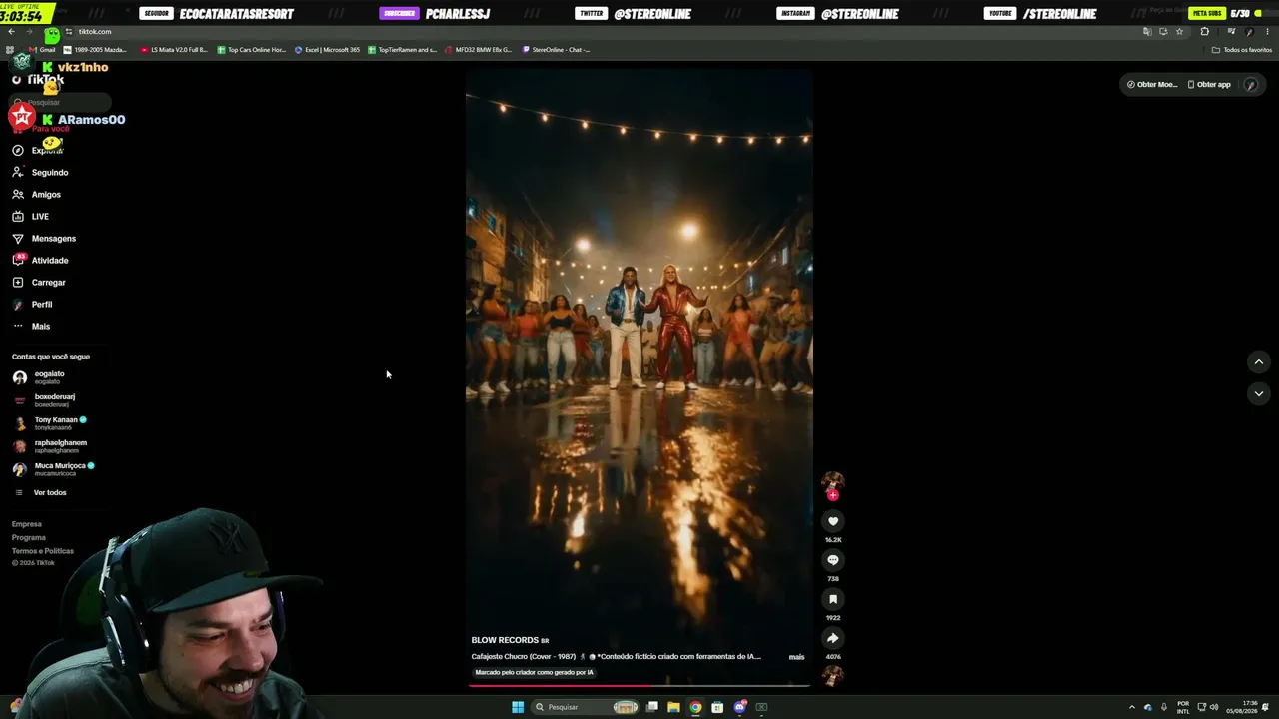This screenshot has width=1279, height=719.
Task: Open the Windows Start menu
Action: (x=518, y=707)
